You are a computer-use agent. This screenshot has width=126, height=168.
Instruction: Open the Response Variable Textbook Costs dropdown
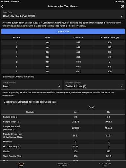tap(94, 85)
